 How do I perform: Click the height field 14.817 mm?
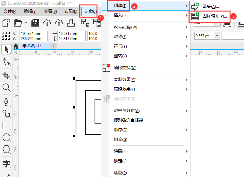(x=72, y=38)
